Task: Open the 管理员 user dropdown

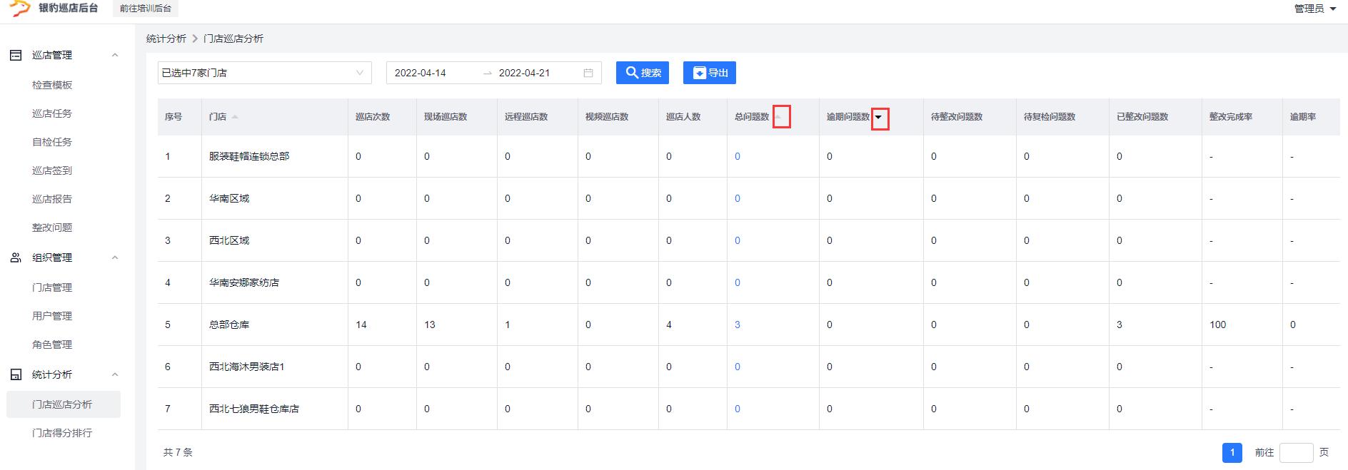Action: [1314, 9]
